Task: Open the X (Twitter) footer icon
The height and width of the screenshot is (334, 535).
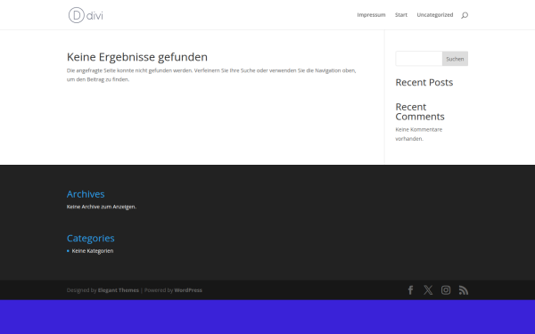Action: click(x=428, y=290)
